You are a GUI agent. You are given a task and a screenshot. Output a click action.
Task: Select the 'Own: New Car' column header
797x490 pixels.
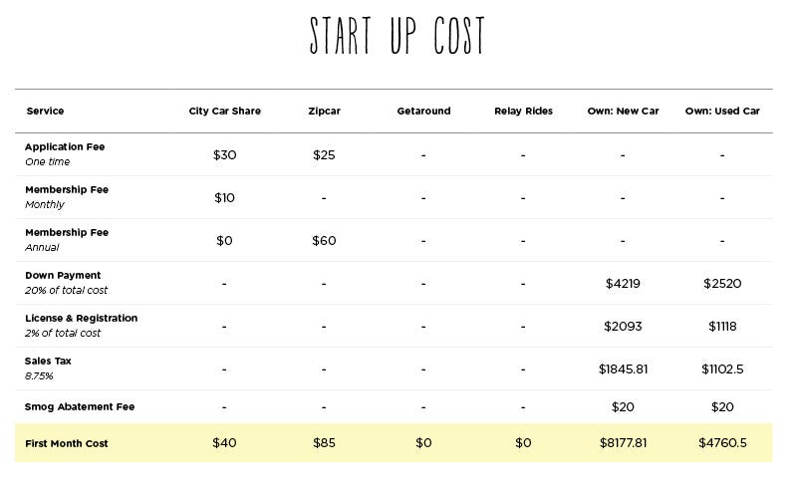[x=624, y=111]
